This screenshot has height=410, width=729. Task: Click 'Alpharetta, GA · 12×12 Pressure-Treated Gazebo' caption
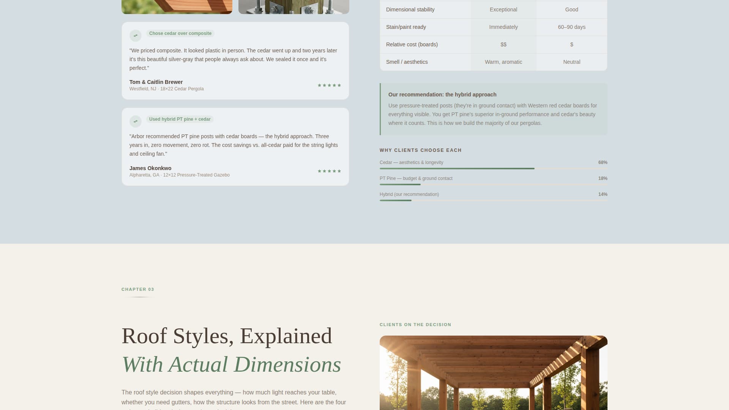tap(180, 175)
